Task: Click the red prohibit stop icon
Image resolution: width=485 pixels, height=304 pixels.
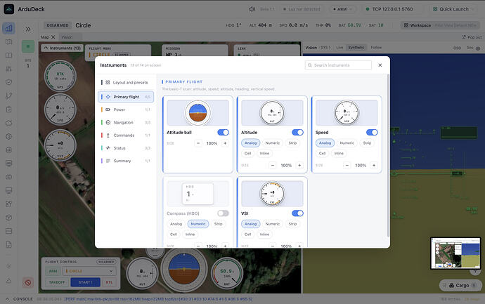Action: 28,282
